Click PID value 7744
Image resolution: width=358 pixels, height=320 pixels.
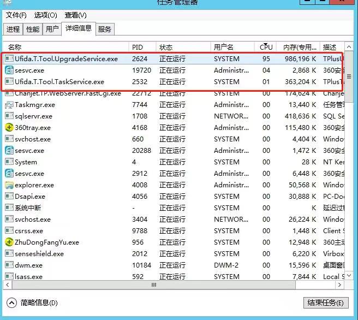(x=140, y=105)
